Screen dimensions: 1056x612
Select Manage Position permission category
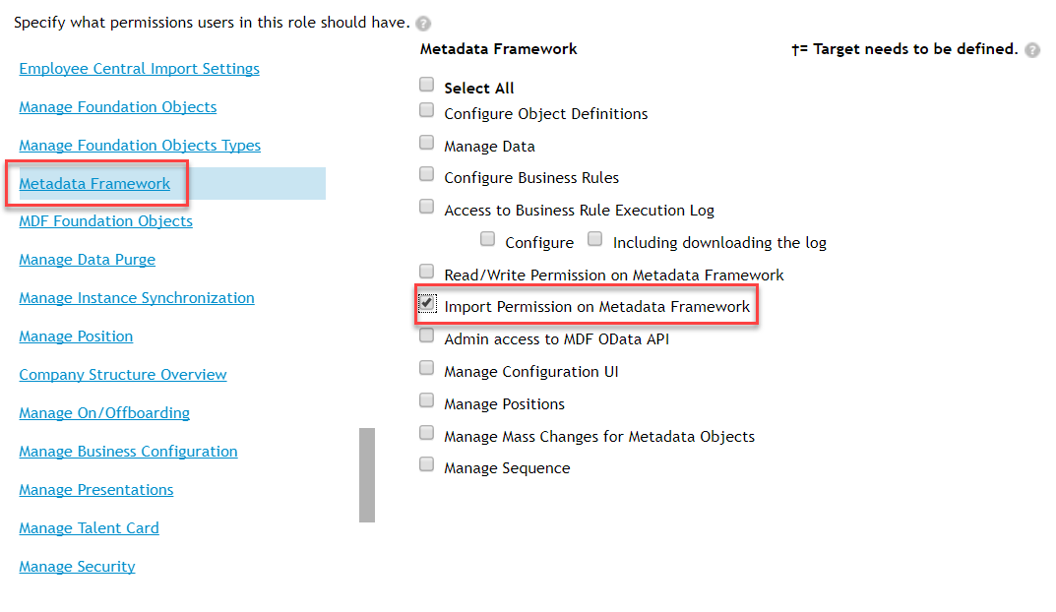(x=76, y=337)
